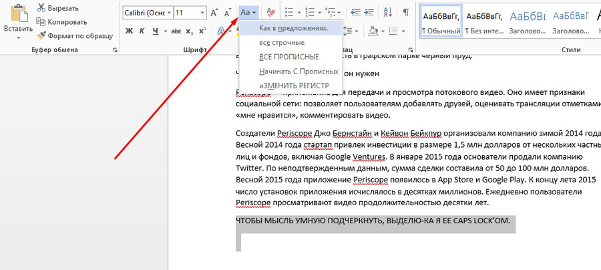The width and height of the screenshot is (601, 270).
Task: Open the sort А-Я tool
Action: (387, 13)
